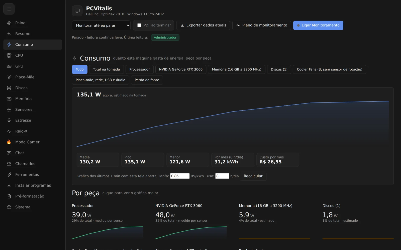Toggle the PDF ao terminar checkbox
The image size is (401, 250).
pos(139,25)
